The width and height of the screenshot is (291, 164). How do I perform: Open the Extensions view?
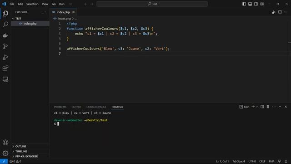click(x=5, y=68)
